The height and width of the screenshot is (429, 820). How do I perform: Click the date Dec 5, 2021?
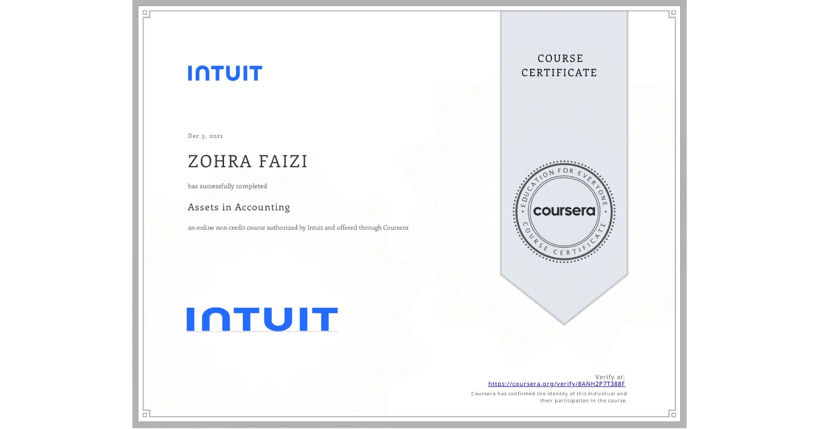[x=205, y=136]
